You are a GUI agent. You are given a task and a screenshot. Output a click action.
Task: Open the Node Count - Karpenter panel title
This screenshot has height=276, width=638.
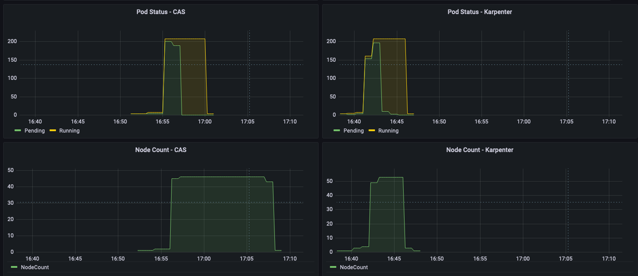[x=480, y=150]
